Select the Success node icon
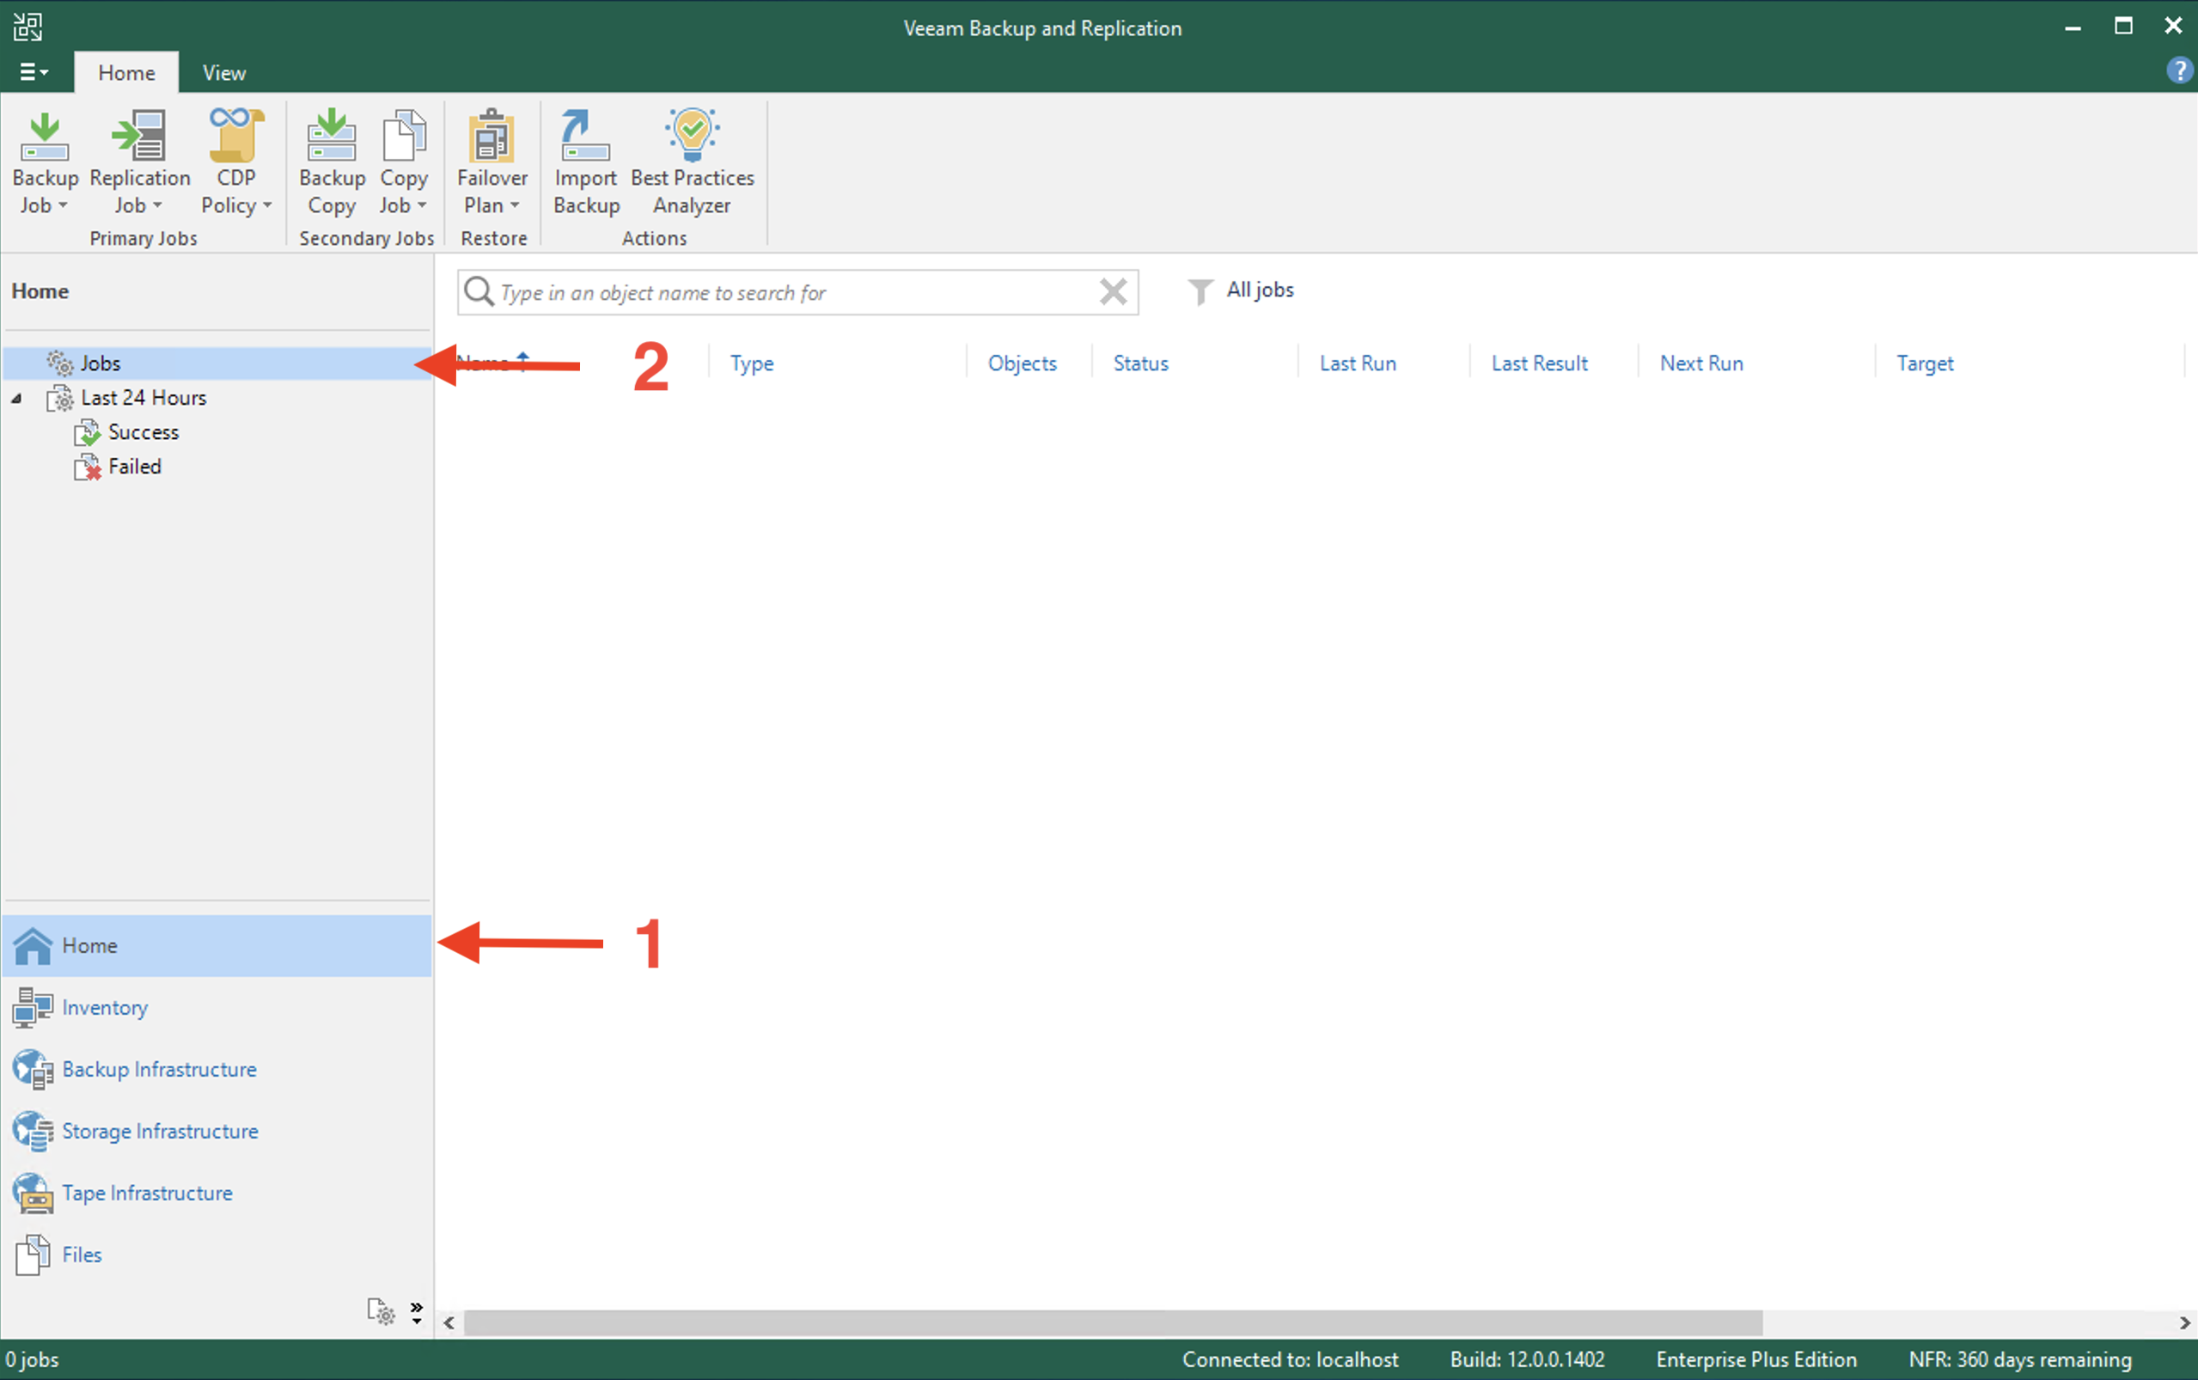The height and width of the screenshot is (1380, 2198). [x=87, y=432]
